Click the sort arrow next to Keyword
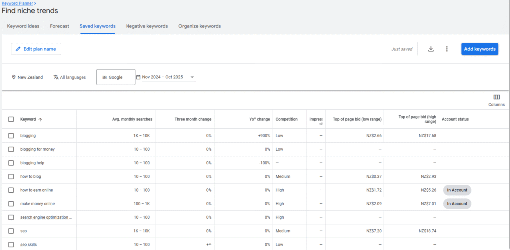Screen dimensions: 510x250 coord(40,120)
